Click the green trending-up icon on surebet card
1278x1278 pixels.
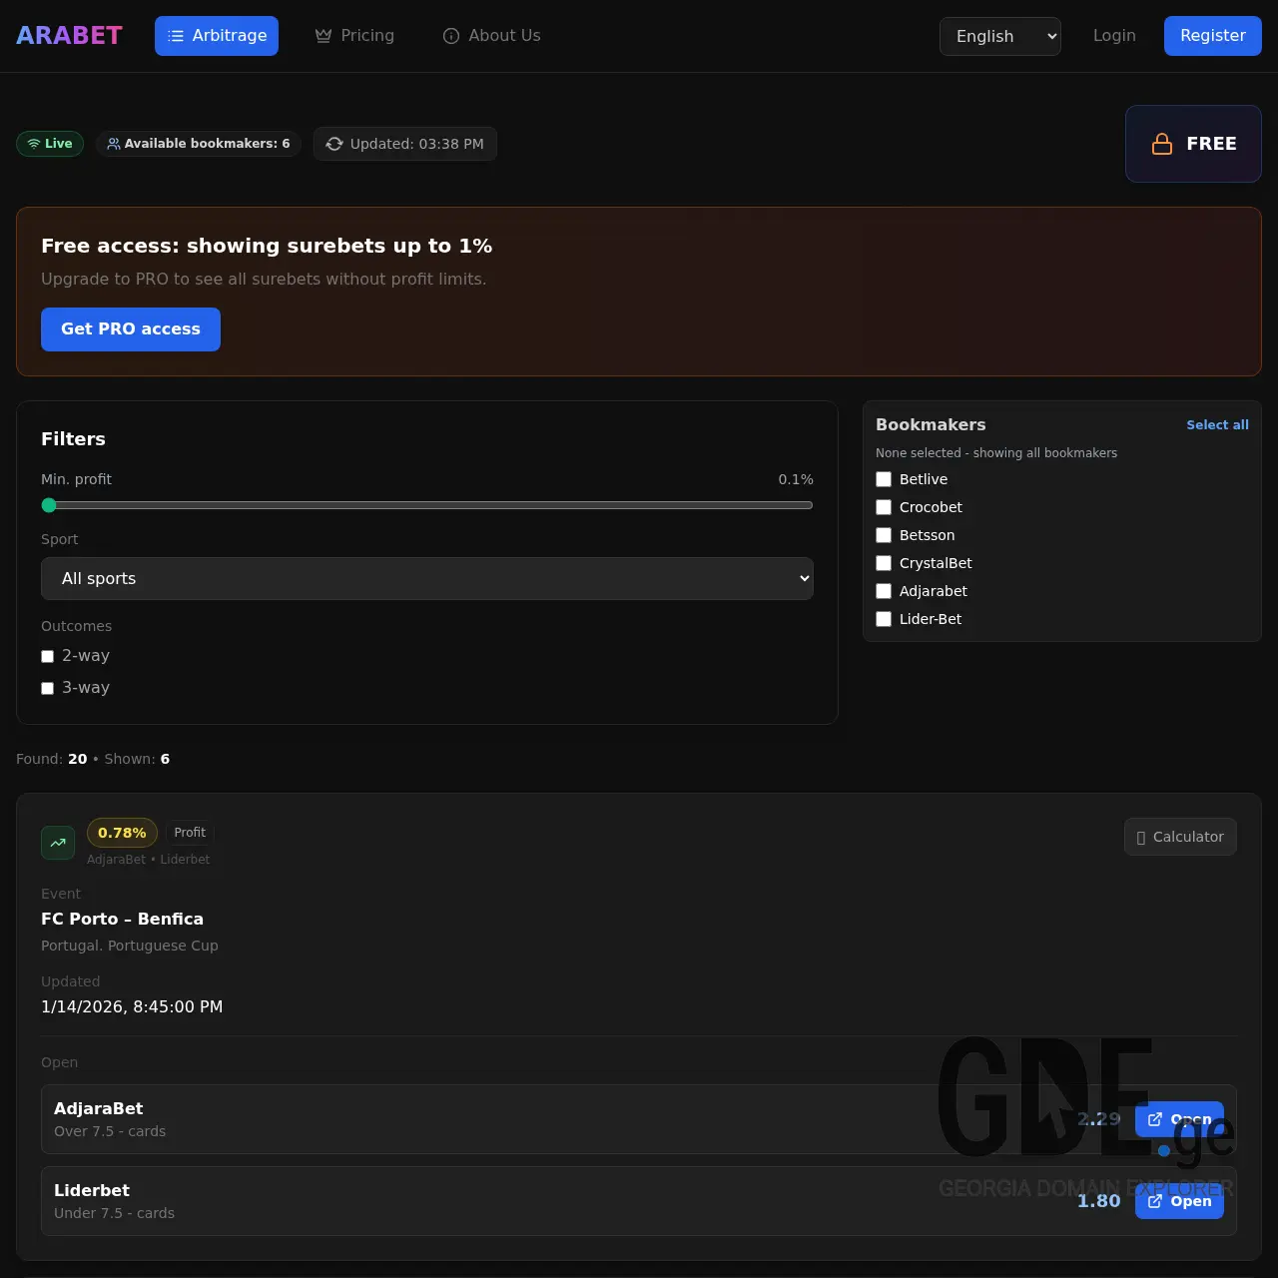[x=58, y=843]
